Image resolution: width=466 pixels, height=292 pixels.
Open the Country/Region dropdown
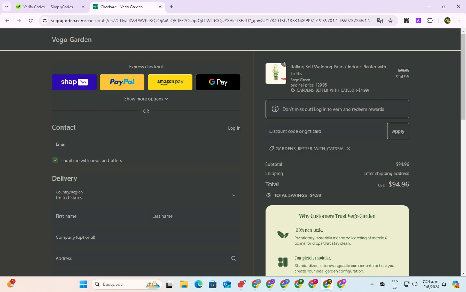click(x=146, y=195)
